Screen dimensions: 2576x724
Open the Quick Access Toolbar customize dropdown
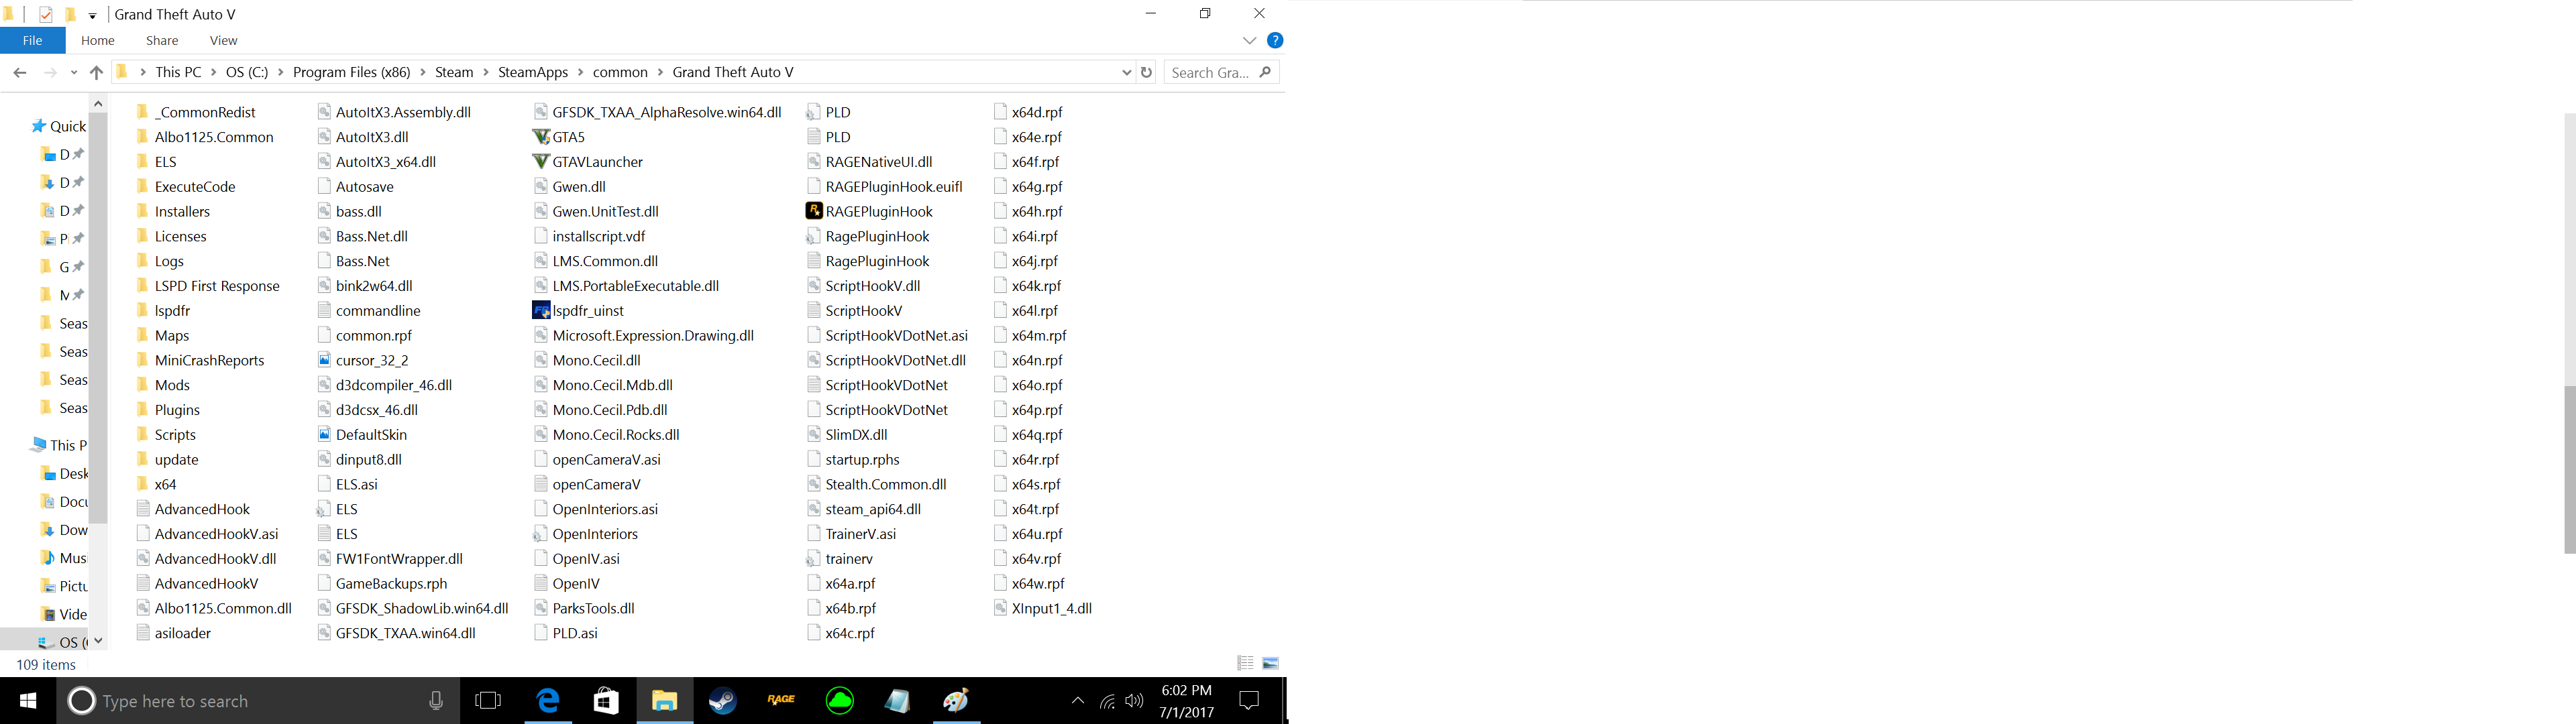[x=92, y=15]
